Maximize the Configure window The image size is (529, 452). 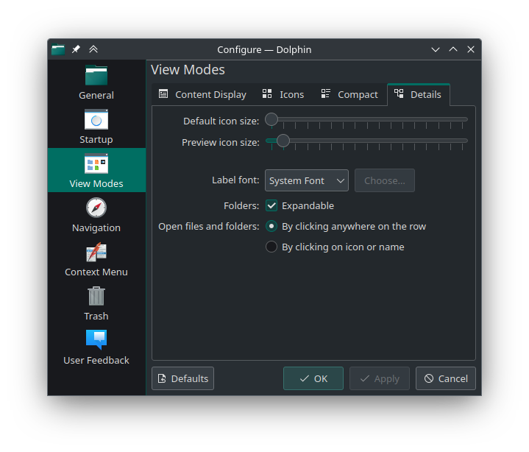click(453, 49)
